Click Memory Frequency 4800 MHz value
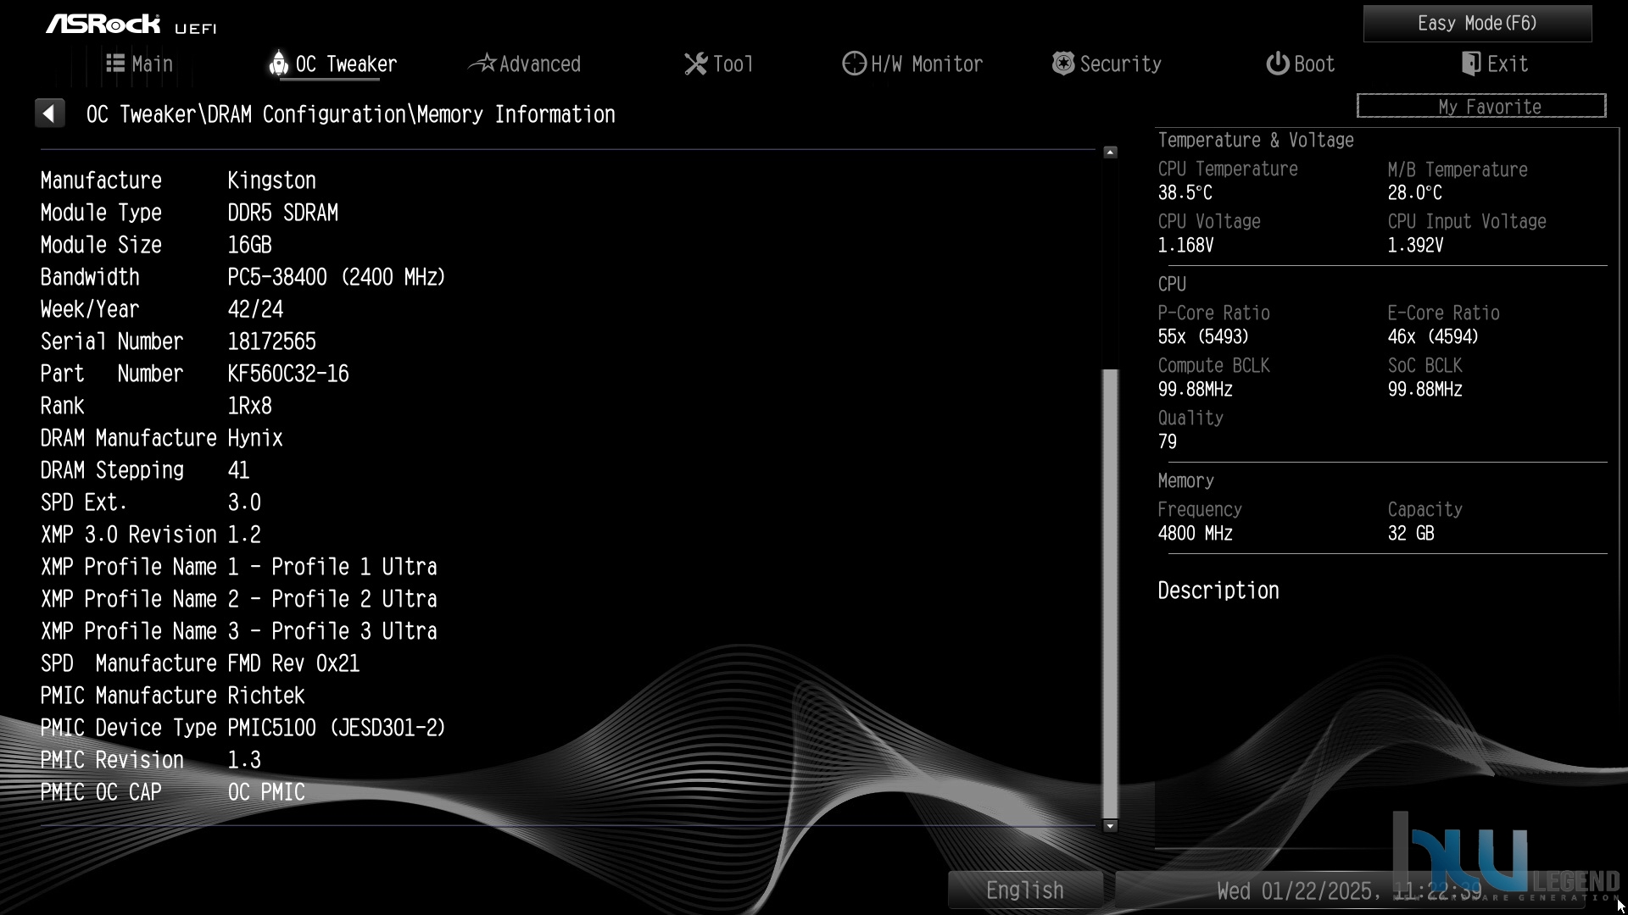 [1196, 534]
